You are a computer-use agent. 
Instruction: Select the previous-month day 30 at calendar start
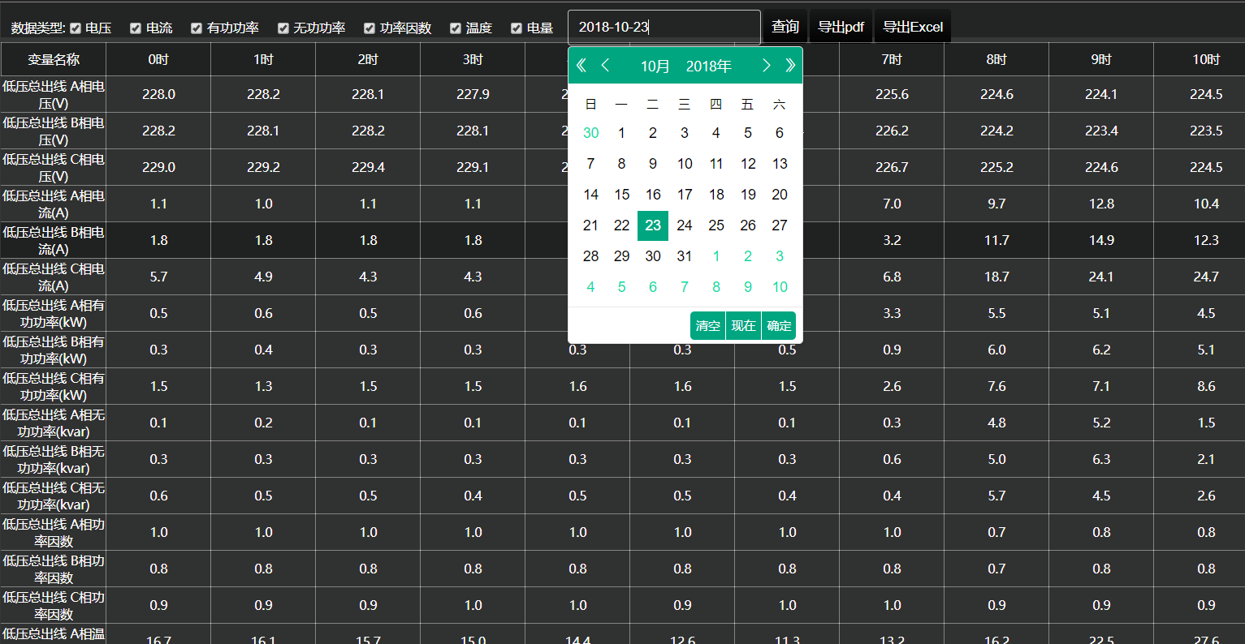coord(590,133)
